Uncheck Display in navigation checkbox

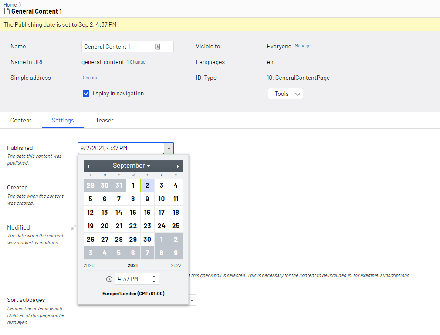coord(86,93)
